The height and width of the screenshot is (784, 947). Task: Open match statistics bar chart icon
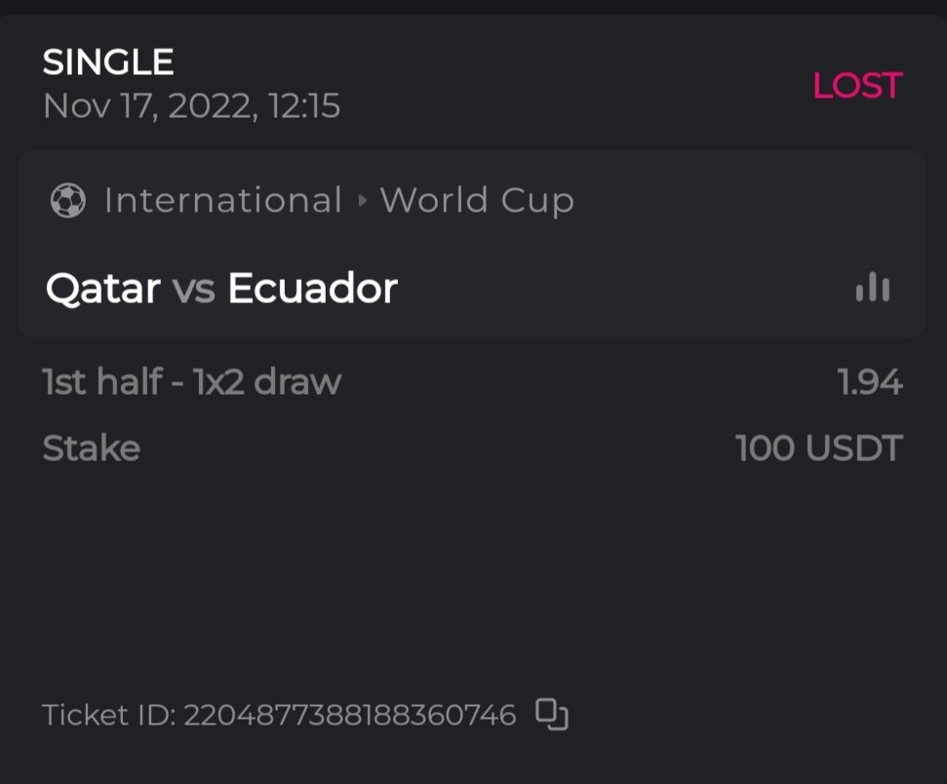(873, 287)
